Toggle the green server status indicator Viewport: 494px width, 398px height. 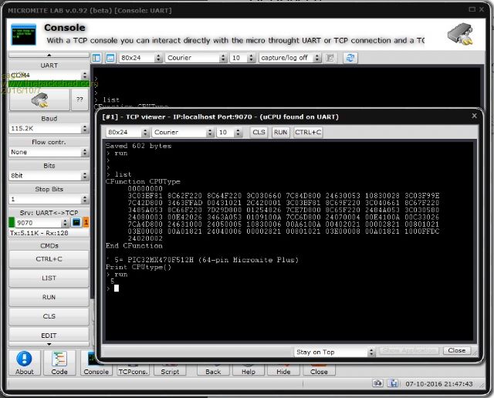click(x=12, y=223)
